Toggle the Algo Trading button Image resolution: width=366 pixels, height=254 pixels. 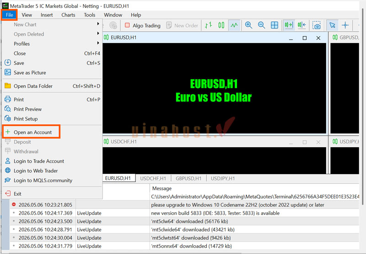[143, 25]
